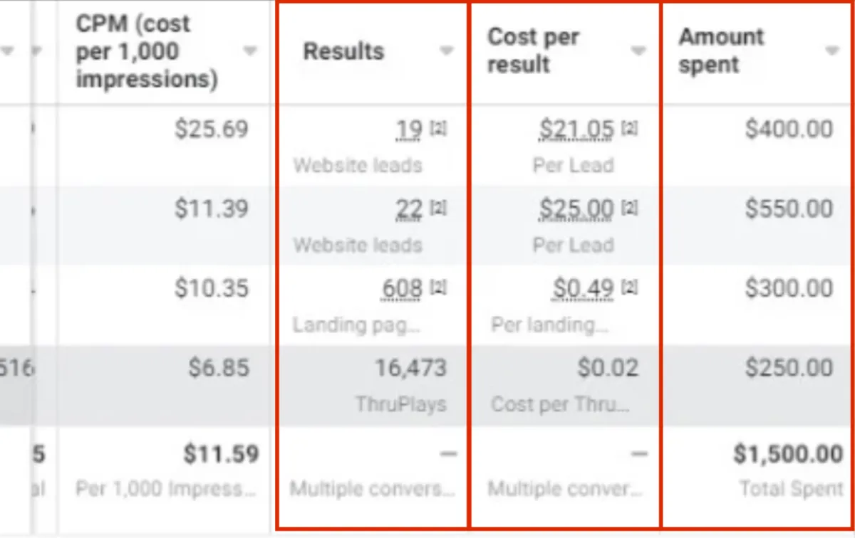Open the Amount spent dropdown arrow
This screenshot has height=538, width=855.
[x=831, y=51]
